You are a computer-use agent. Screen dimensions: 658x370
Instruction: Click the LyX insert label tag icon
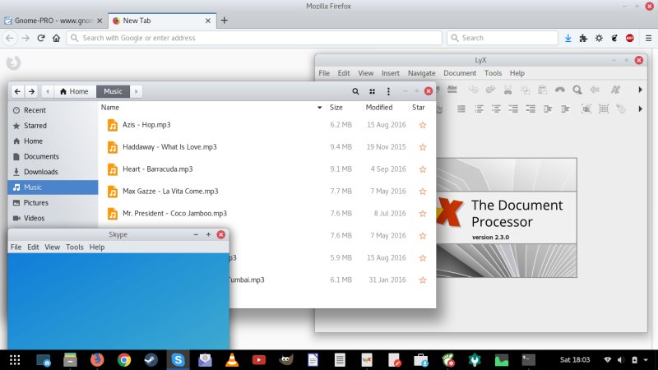pyautogui.click(x=621, y=109)
